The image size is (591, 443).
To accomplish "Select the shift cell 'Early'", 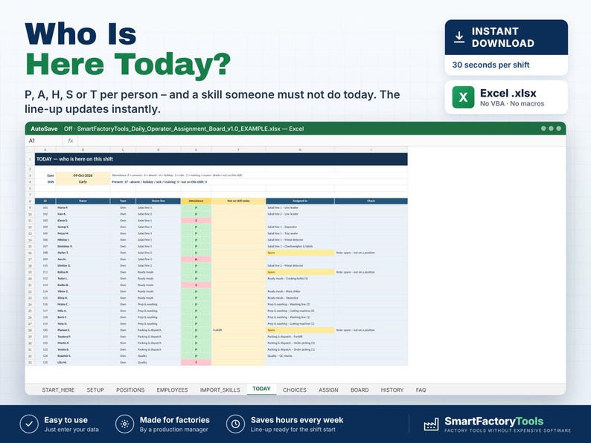I will point(83,182).
